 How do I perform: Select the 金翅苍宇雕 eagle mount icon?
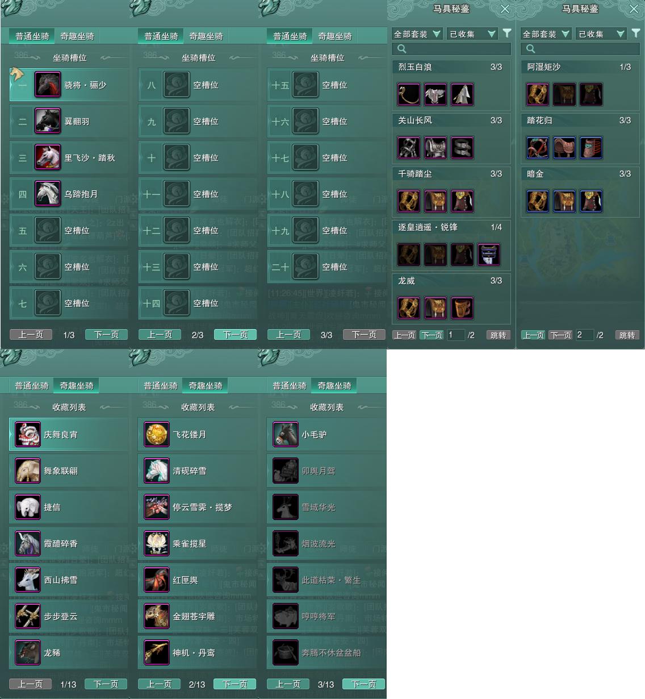coord(157,616)
